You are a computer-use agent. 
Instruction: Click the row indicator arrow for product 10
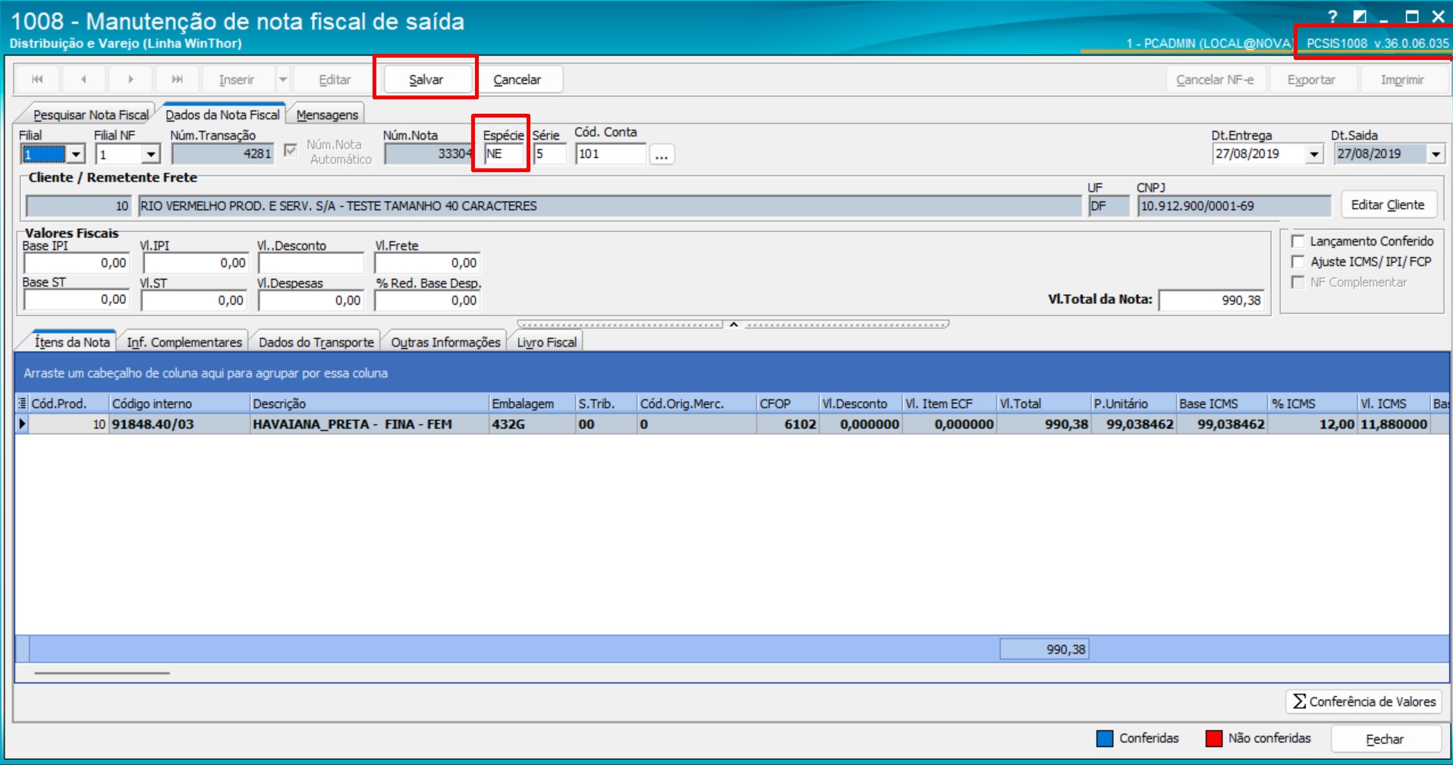(22, 424)
